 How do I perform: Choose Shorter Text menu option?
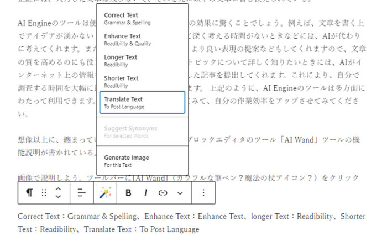tap(142, 82)
